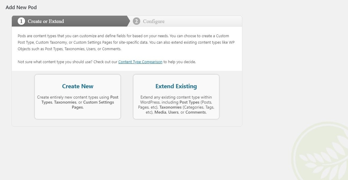This screenshot has width=348, height=180.
Task: Click bold "Custom Settings Pages" in Create New card
Action: [x=98, y=102]
